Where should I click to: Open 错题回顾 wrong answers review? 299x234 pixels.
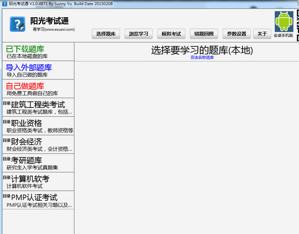tap(204, 34)
